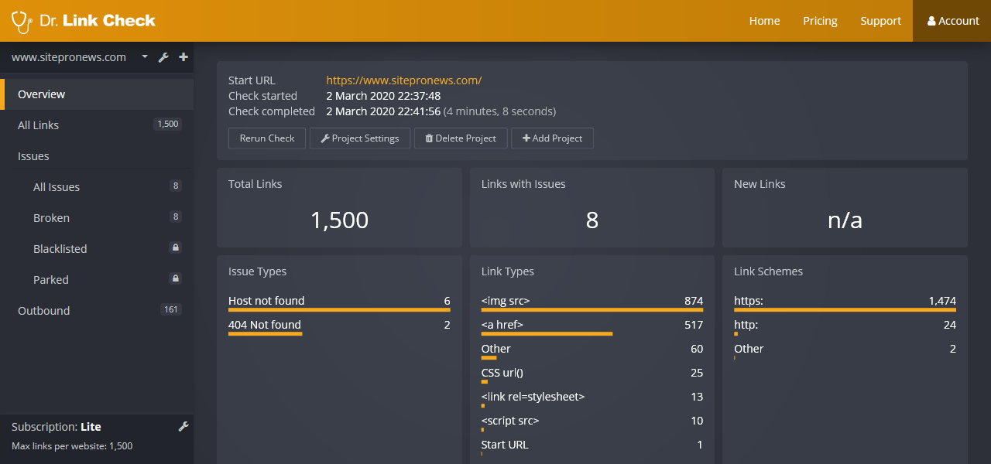Select the http: link scheme
Image resolution: width=991 pixels, height=464 pixels.
(x=845, y=325)
